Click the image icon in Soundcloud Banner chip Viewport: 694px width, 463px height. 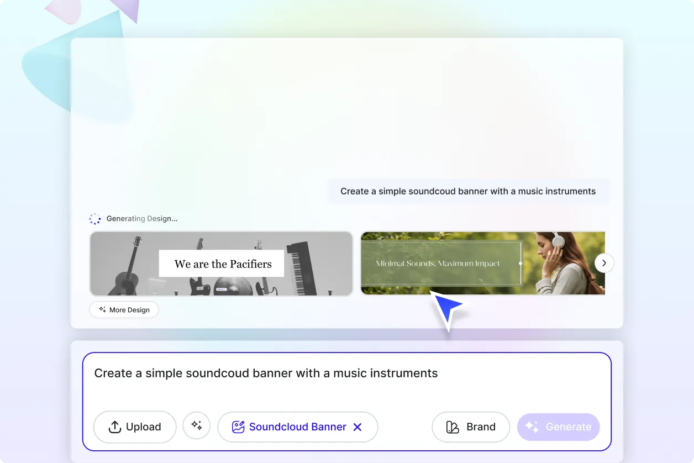click(238, 427)
